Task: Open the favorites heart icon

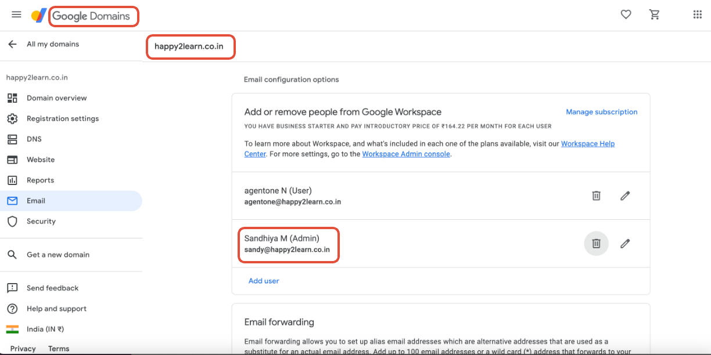Action: click(x=626, y=15)
